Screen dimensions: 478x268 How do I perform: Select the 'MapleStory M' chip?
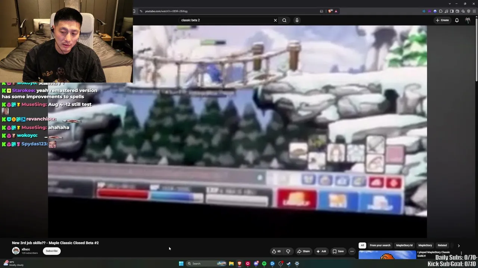(404, 245)
